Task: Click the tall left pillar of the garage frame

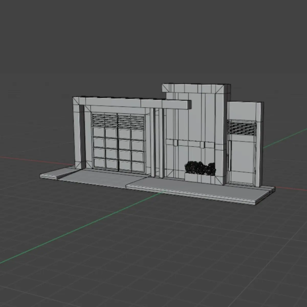Action: (79, 137)
